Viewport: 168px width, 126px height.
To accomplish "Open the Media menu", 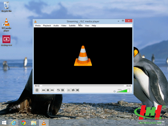I will (x=38, y=26).
